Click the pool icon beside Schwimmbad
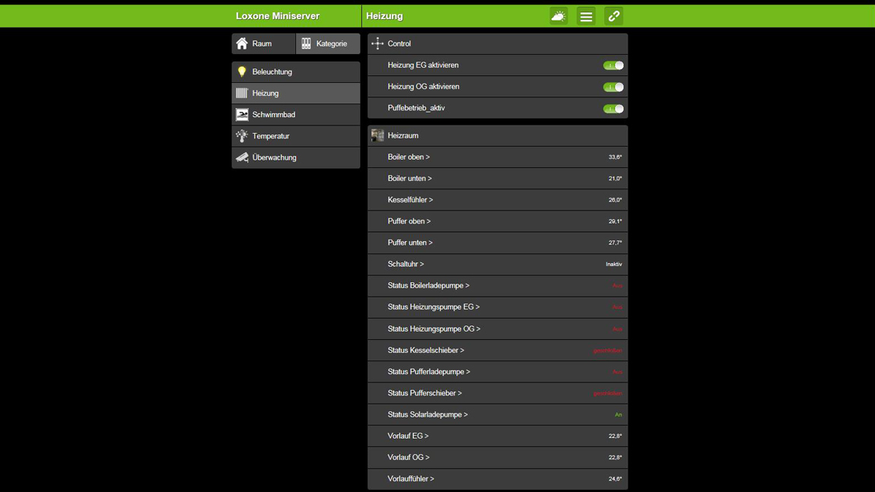The width and height of the screenshot is (875, 492). (x=242, y=115)
